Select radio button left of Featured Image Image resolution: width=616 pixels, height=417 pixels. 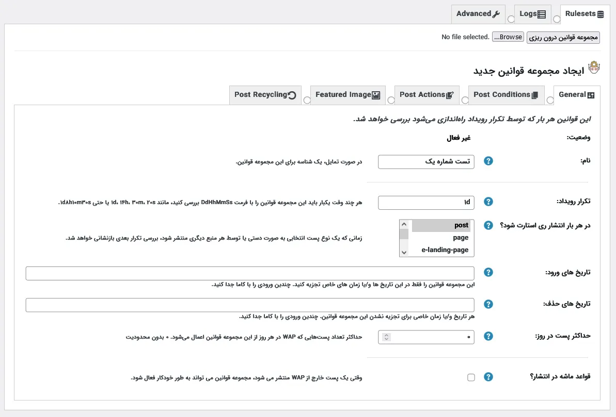[307, 100]
